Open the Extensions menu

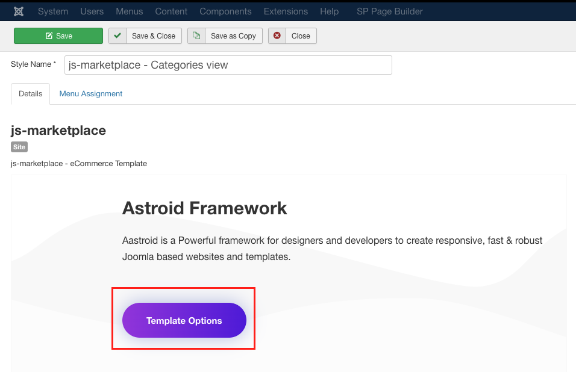[286, 11]
